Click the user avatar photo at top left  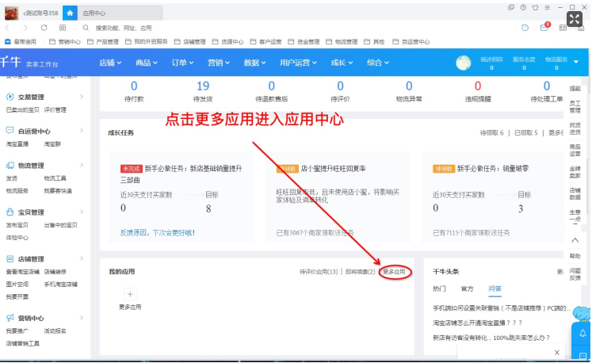point(11,13)
